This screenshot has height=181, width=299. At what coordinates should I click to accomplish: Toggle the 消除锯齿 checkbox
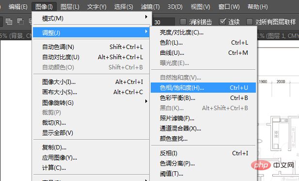(183, 22)
